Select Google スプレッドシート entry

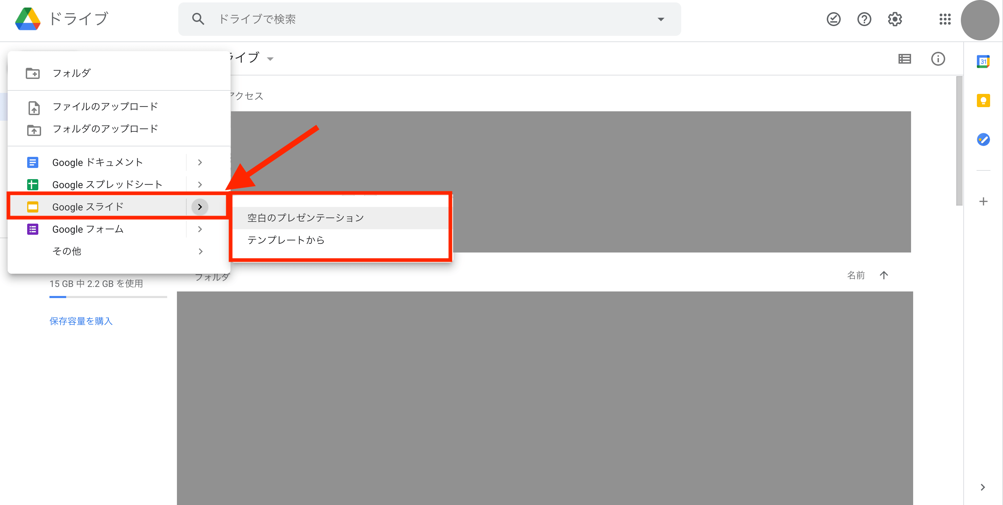coord(98,184)
